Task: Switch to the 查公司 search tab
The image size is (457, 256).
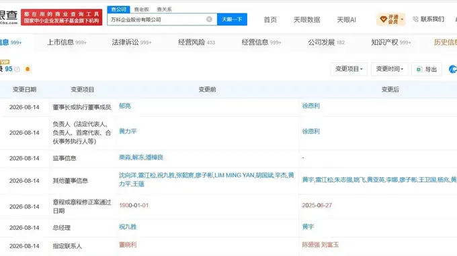Action: tap(118, 9)
